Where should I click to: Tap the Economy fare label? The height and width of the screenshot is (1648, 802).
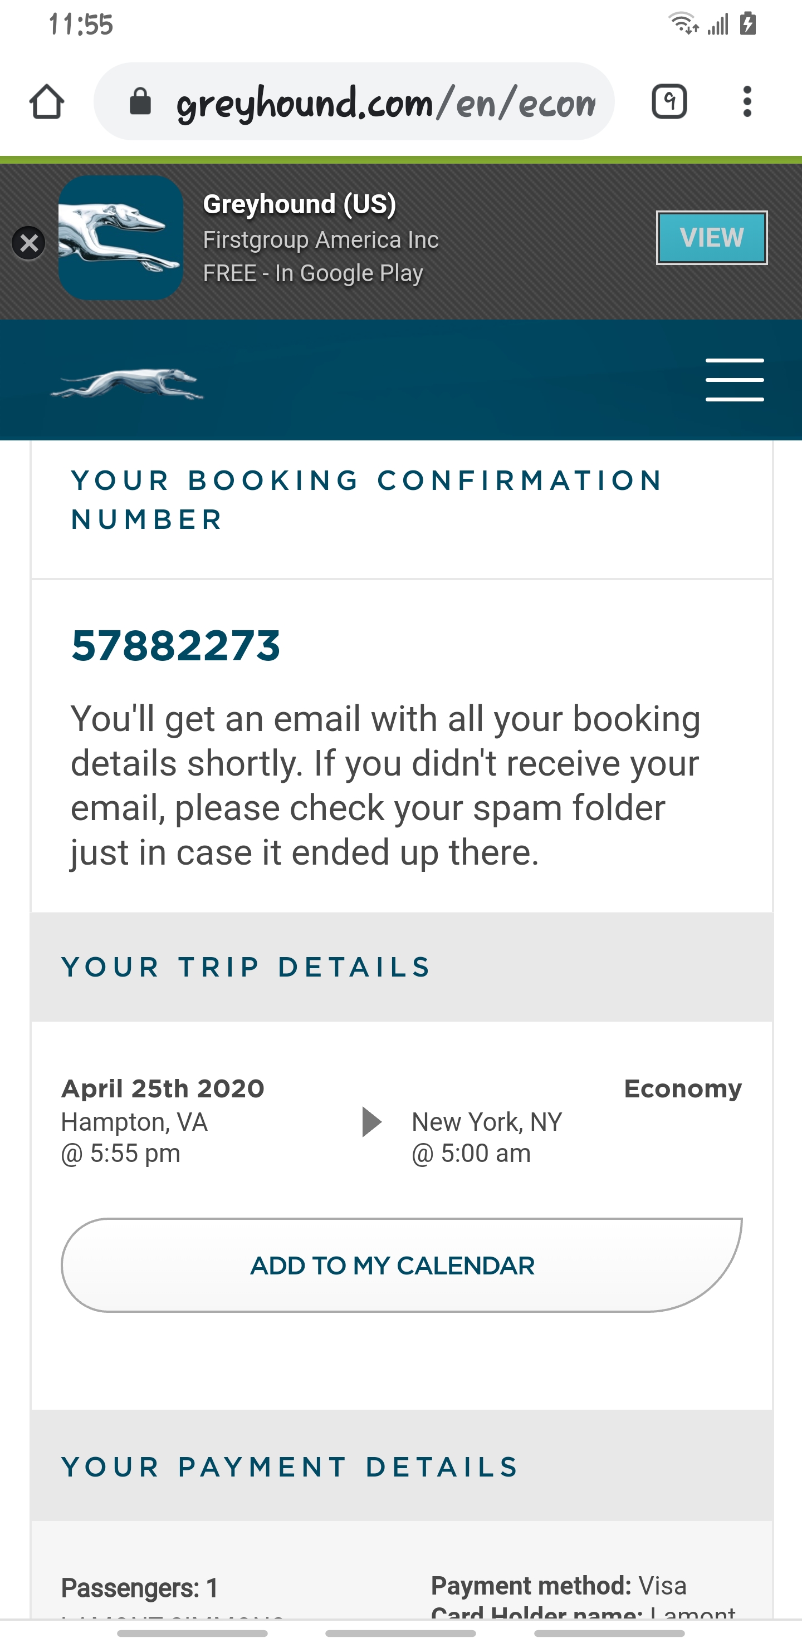point(682,1088)
